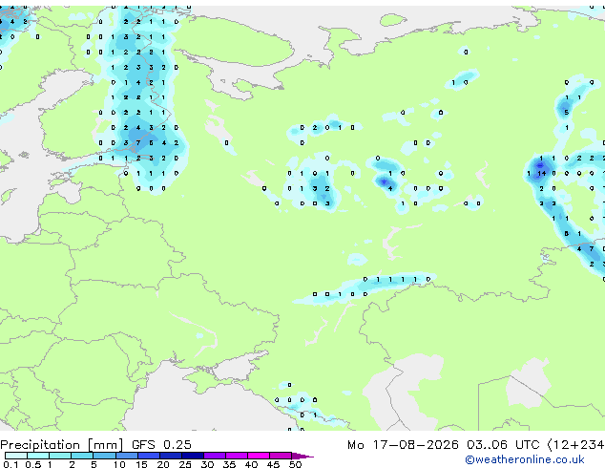Pick the 10–15 mm legend color swatch
The height and width of the screenshot is (468, 605).
coord(126,456)
